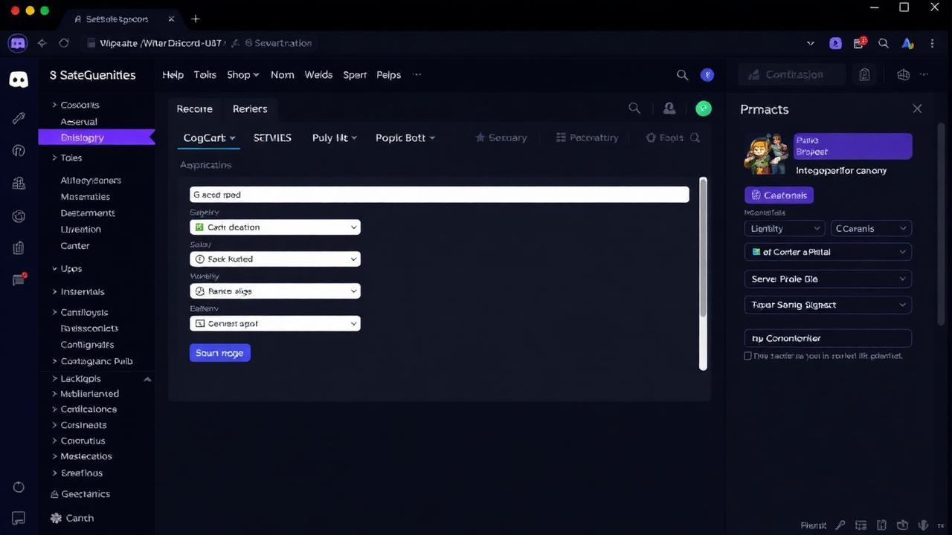The height and width of the screenshot is (535, 952).
Task: Click the search magnifier above the channel content
Action: click(634, 108)
